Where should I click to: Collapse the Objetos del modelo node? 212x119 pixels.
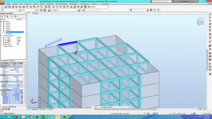pos(1,35)
